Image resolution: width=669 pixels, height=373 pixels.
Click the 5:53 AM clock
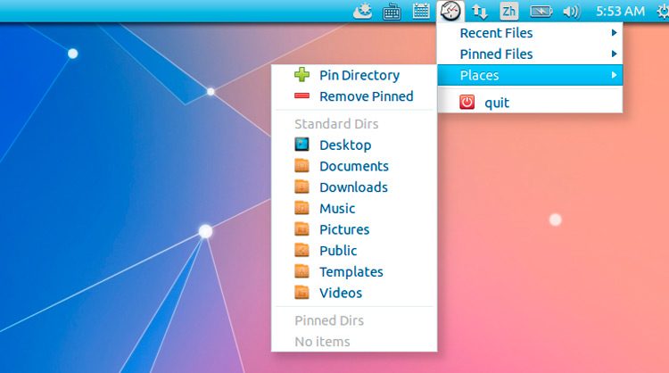pos(620,11)
